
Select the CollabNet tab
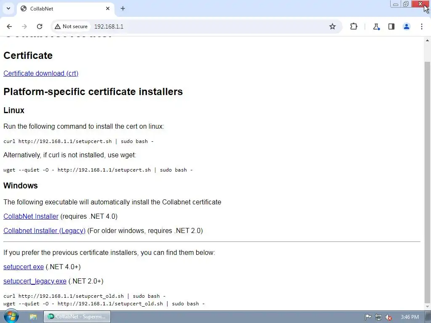pyautogui.click(x=65, y=8)
